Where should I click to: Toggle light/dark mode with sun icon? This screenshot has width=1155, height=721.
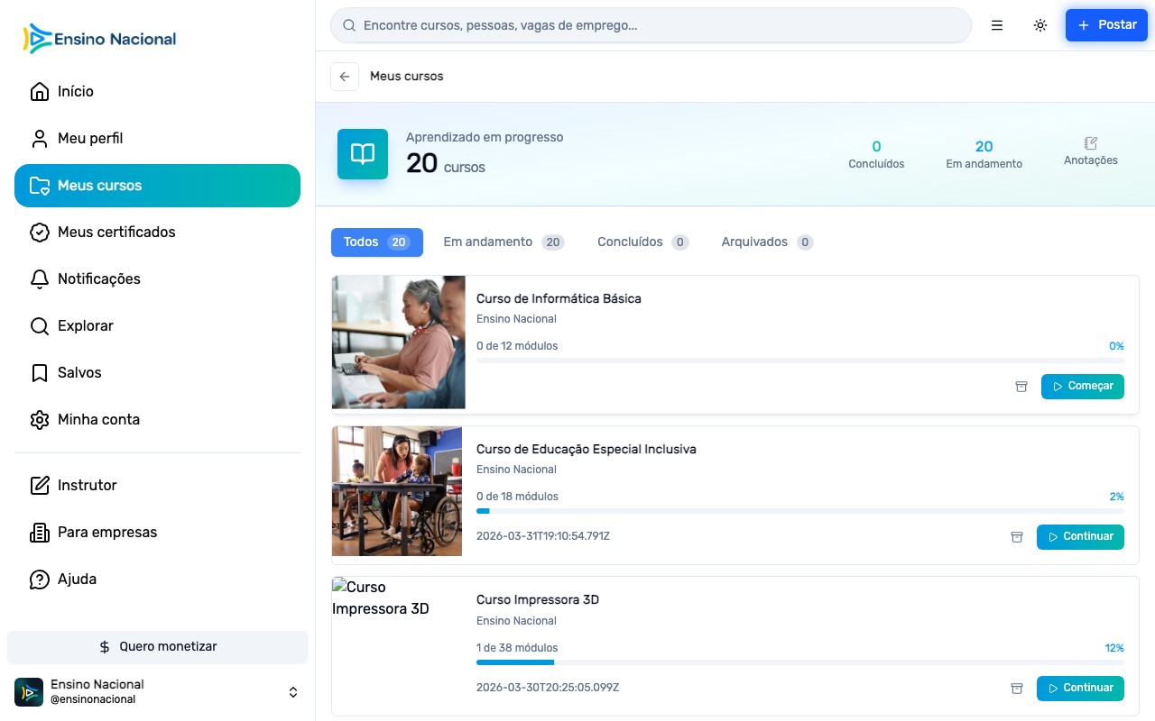tap(1040, 25)
